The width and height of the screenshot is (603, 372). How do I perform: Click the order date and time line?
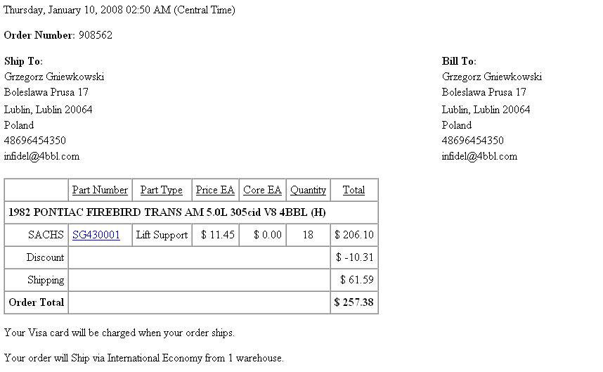click(119, 10)
